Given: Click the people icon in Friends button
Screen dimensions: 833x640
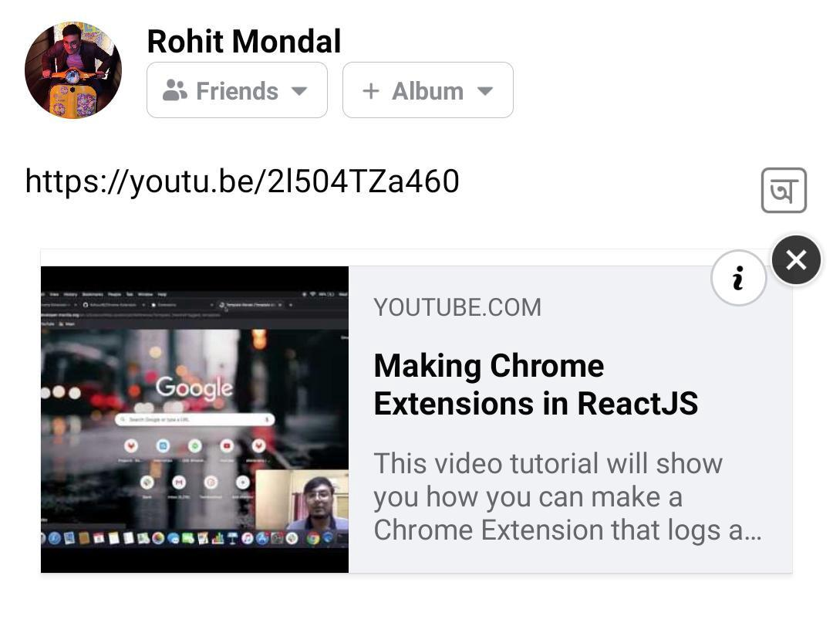Looking at the screenshot, I should click(175, 90).
